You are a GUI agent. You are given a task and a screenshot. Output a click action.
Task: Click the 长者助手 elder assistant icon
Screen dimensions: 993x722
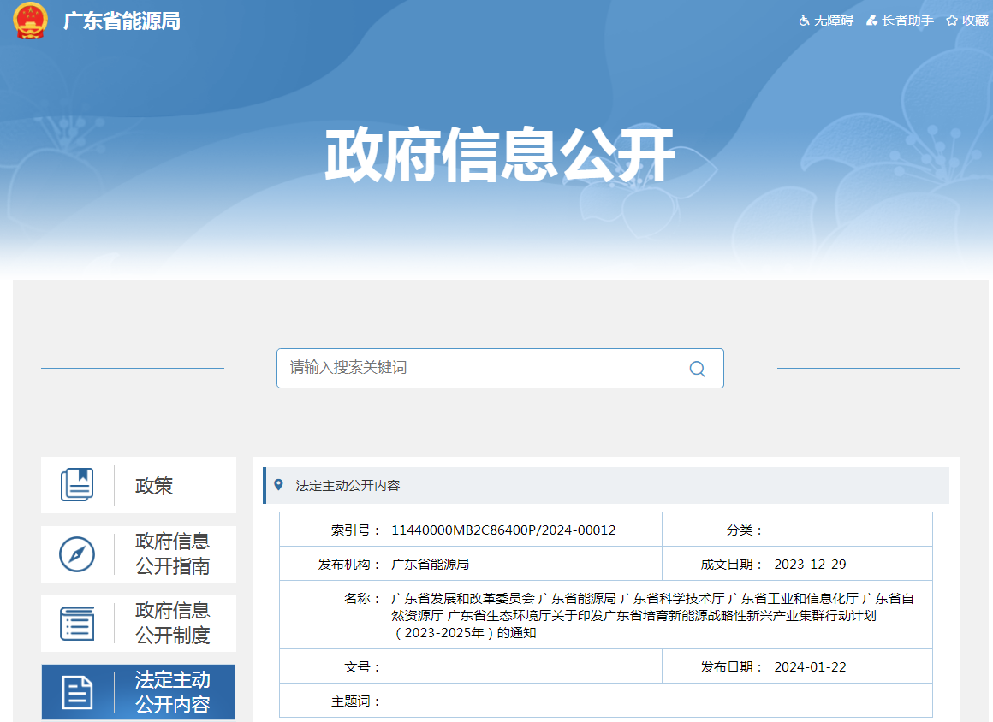point(872,21)
